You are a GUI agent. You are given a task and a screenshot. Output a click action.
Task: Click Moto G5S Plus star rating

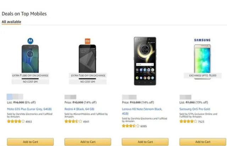[x=16, y=121]
